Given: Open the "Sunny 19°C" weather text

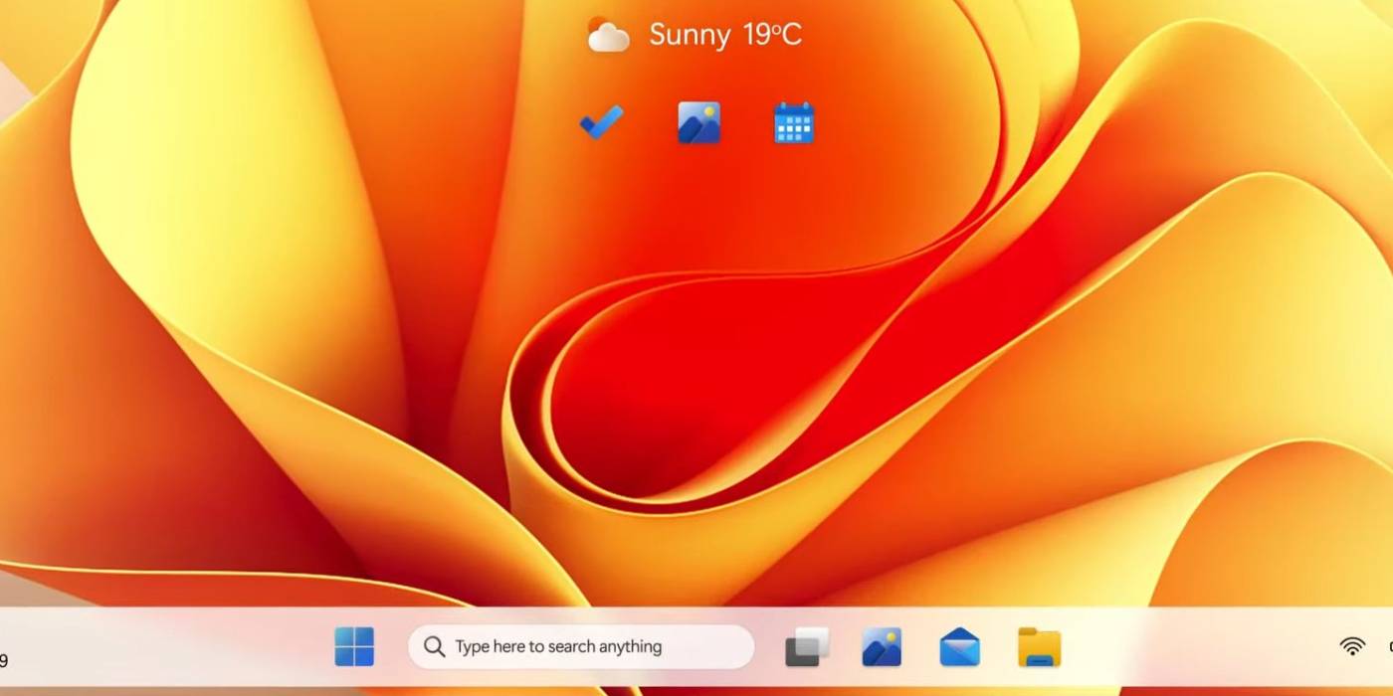Looking at the screenshot, I should [725, 36].
